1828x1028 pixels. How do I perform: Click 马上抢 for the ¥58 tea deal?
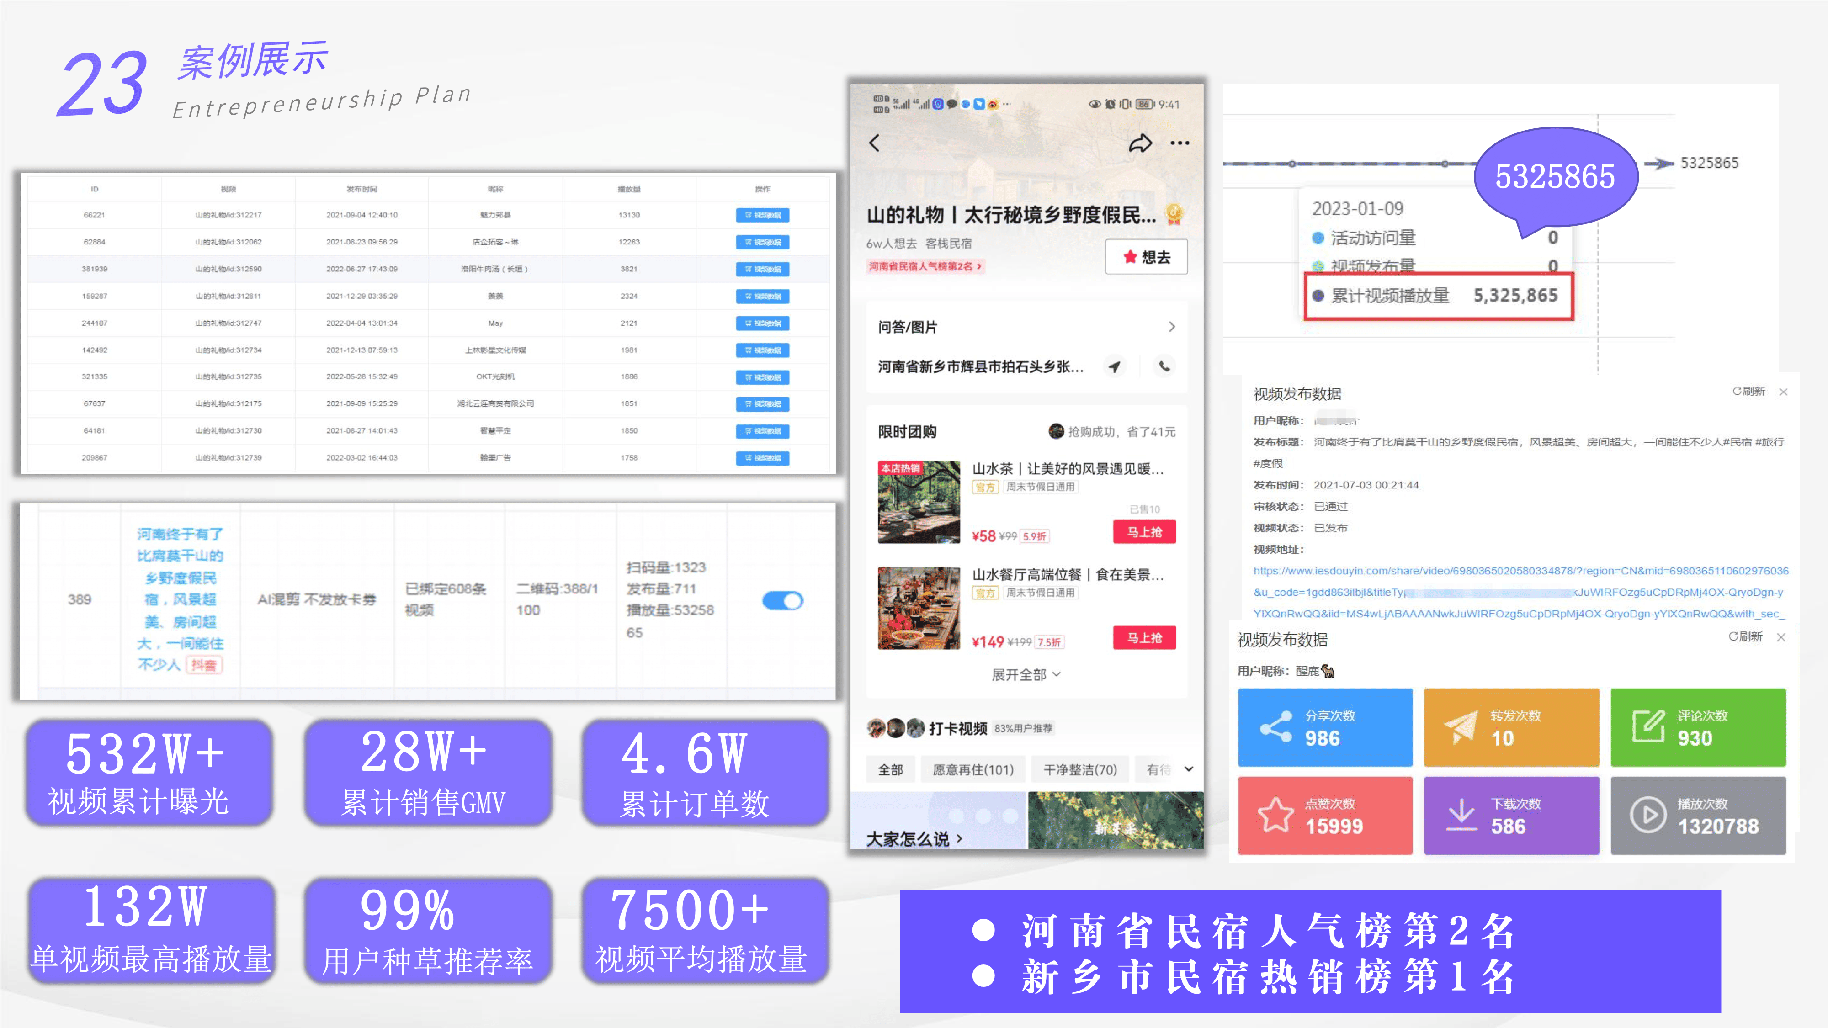pyautogui.click(x=1144, y=532)
